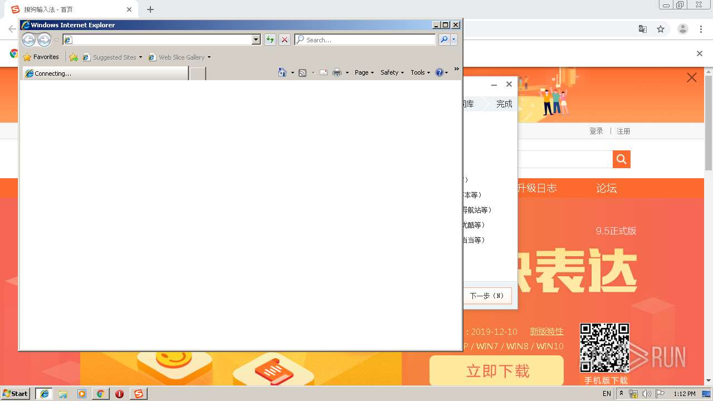713x401 pixels.
Task: Click the Home icon in IE command bar
Action: point(282,72)
